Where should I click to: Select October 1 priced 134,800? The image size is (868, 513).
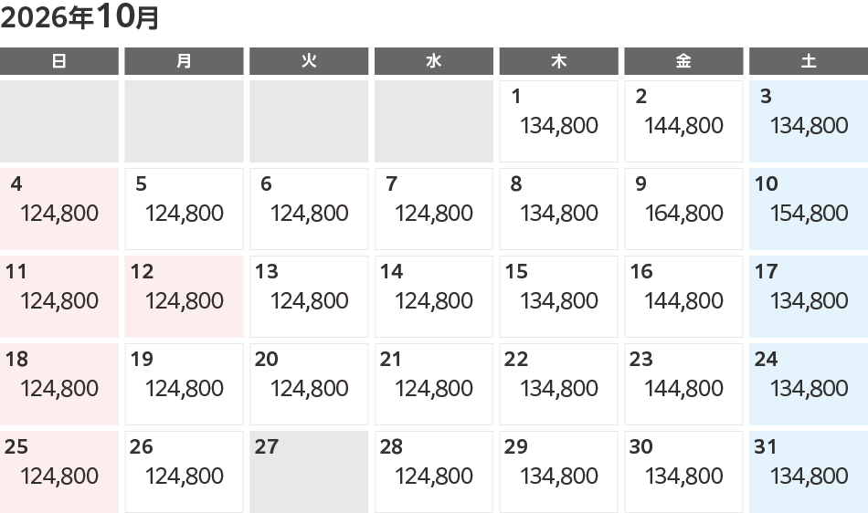(558, 120)
